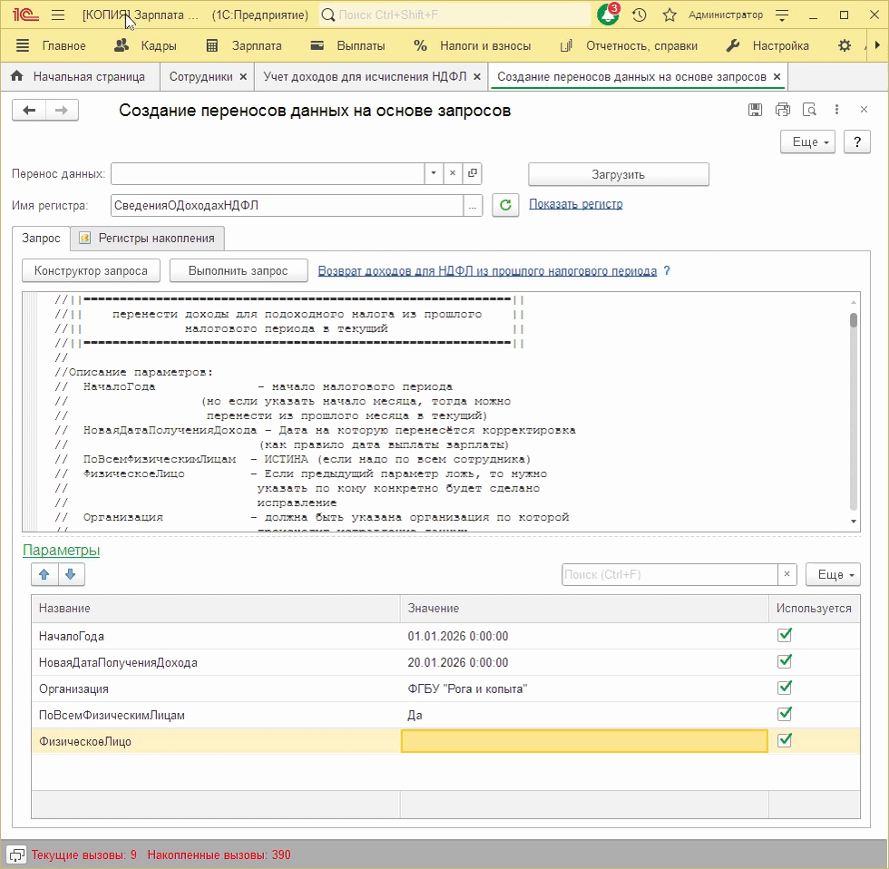Toggle Используется checkbox for НоваяДатаПолученияДохода

click(785, 661)
